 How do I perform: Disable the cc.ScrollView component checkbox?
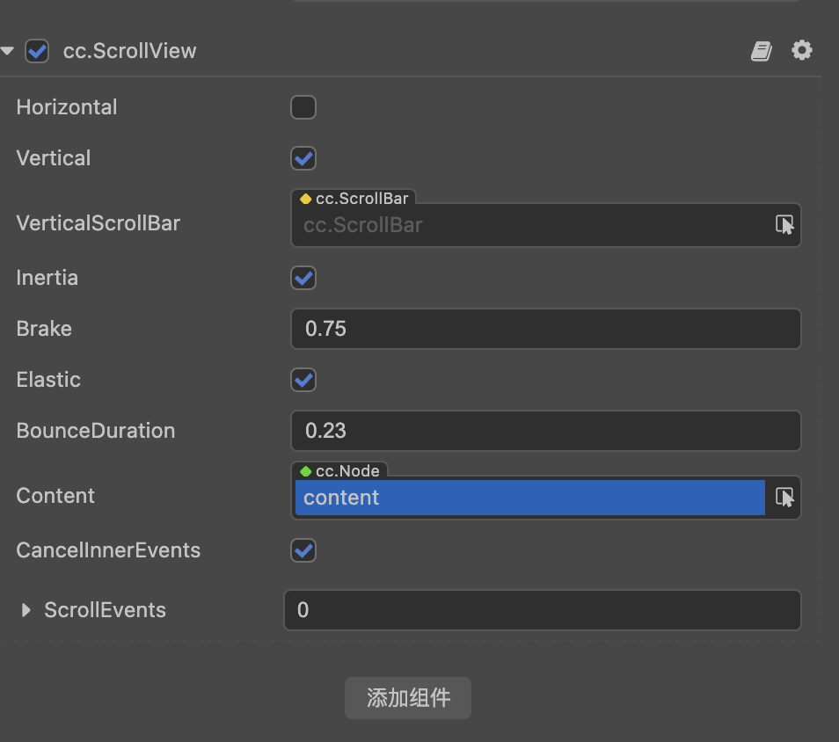pos(37,51)
